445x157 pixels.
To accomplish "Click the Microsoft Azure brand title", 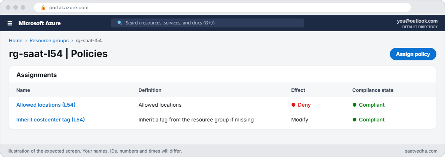I will [x=40, y=23].
